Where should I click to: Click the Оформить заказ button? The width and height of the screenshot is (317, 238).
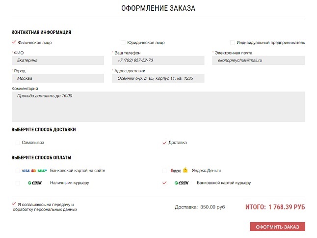pos(277,227)
